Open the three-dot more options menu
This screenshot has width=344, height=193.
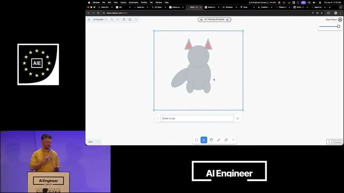click(136, 19)
